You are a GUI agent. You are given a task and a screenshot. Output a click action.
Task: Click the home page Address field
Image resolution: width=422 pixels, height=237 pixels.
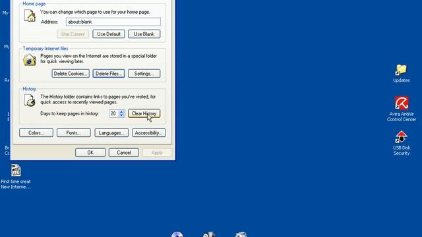tap(113, 22)
